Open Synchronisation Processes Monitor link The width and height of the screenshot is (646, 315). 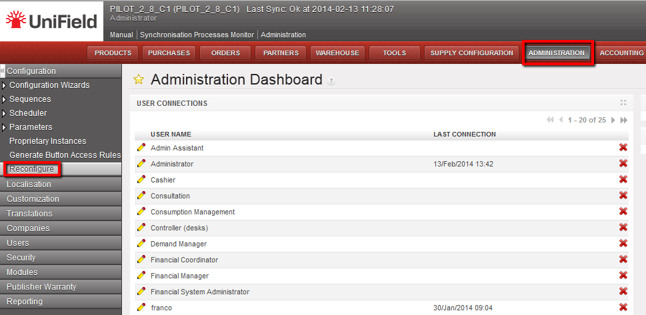tap(198, 35)
